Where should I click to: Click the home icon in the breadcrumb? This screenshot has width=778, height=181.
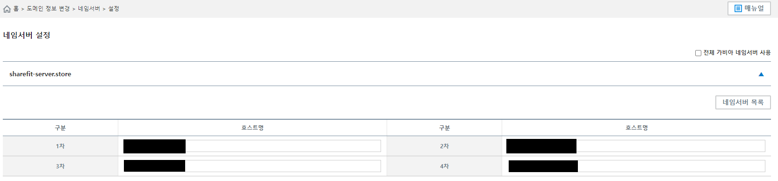coord(7,9)
